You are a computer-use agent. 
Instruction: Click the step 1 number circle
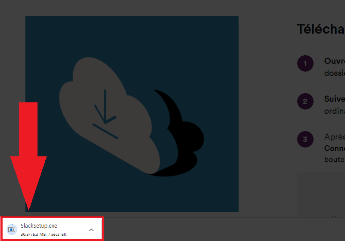(x=305, y=64)
